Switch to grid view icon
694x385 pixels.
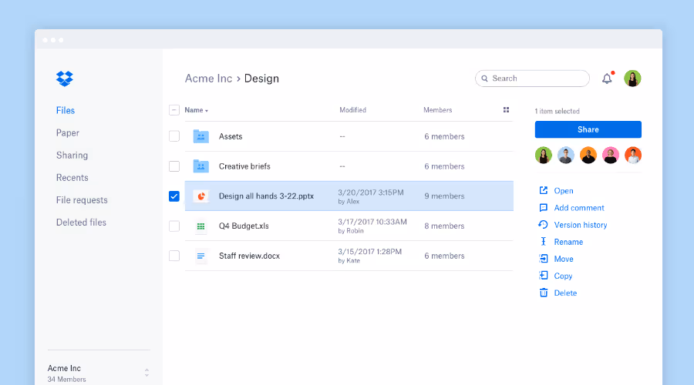click(506, 110)
